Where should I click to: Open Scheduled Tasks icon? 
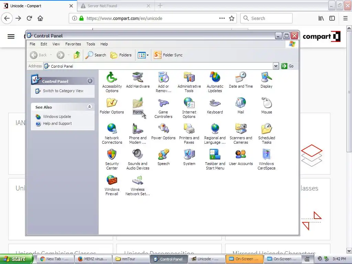(x=266, y=134)
